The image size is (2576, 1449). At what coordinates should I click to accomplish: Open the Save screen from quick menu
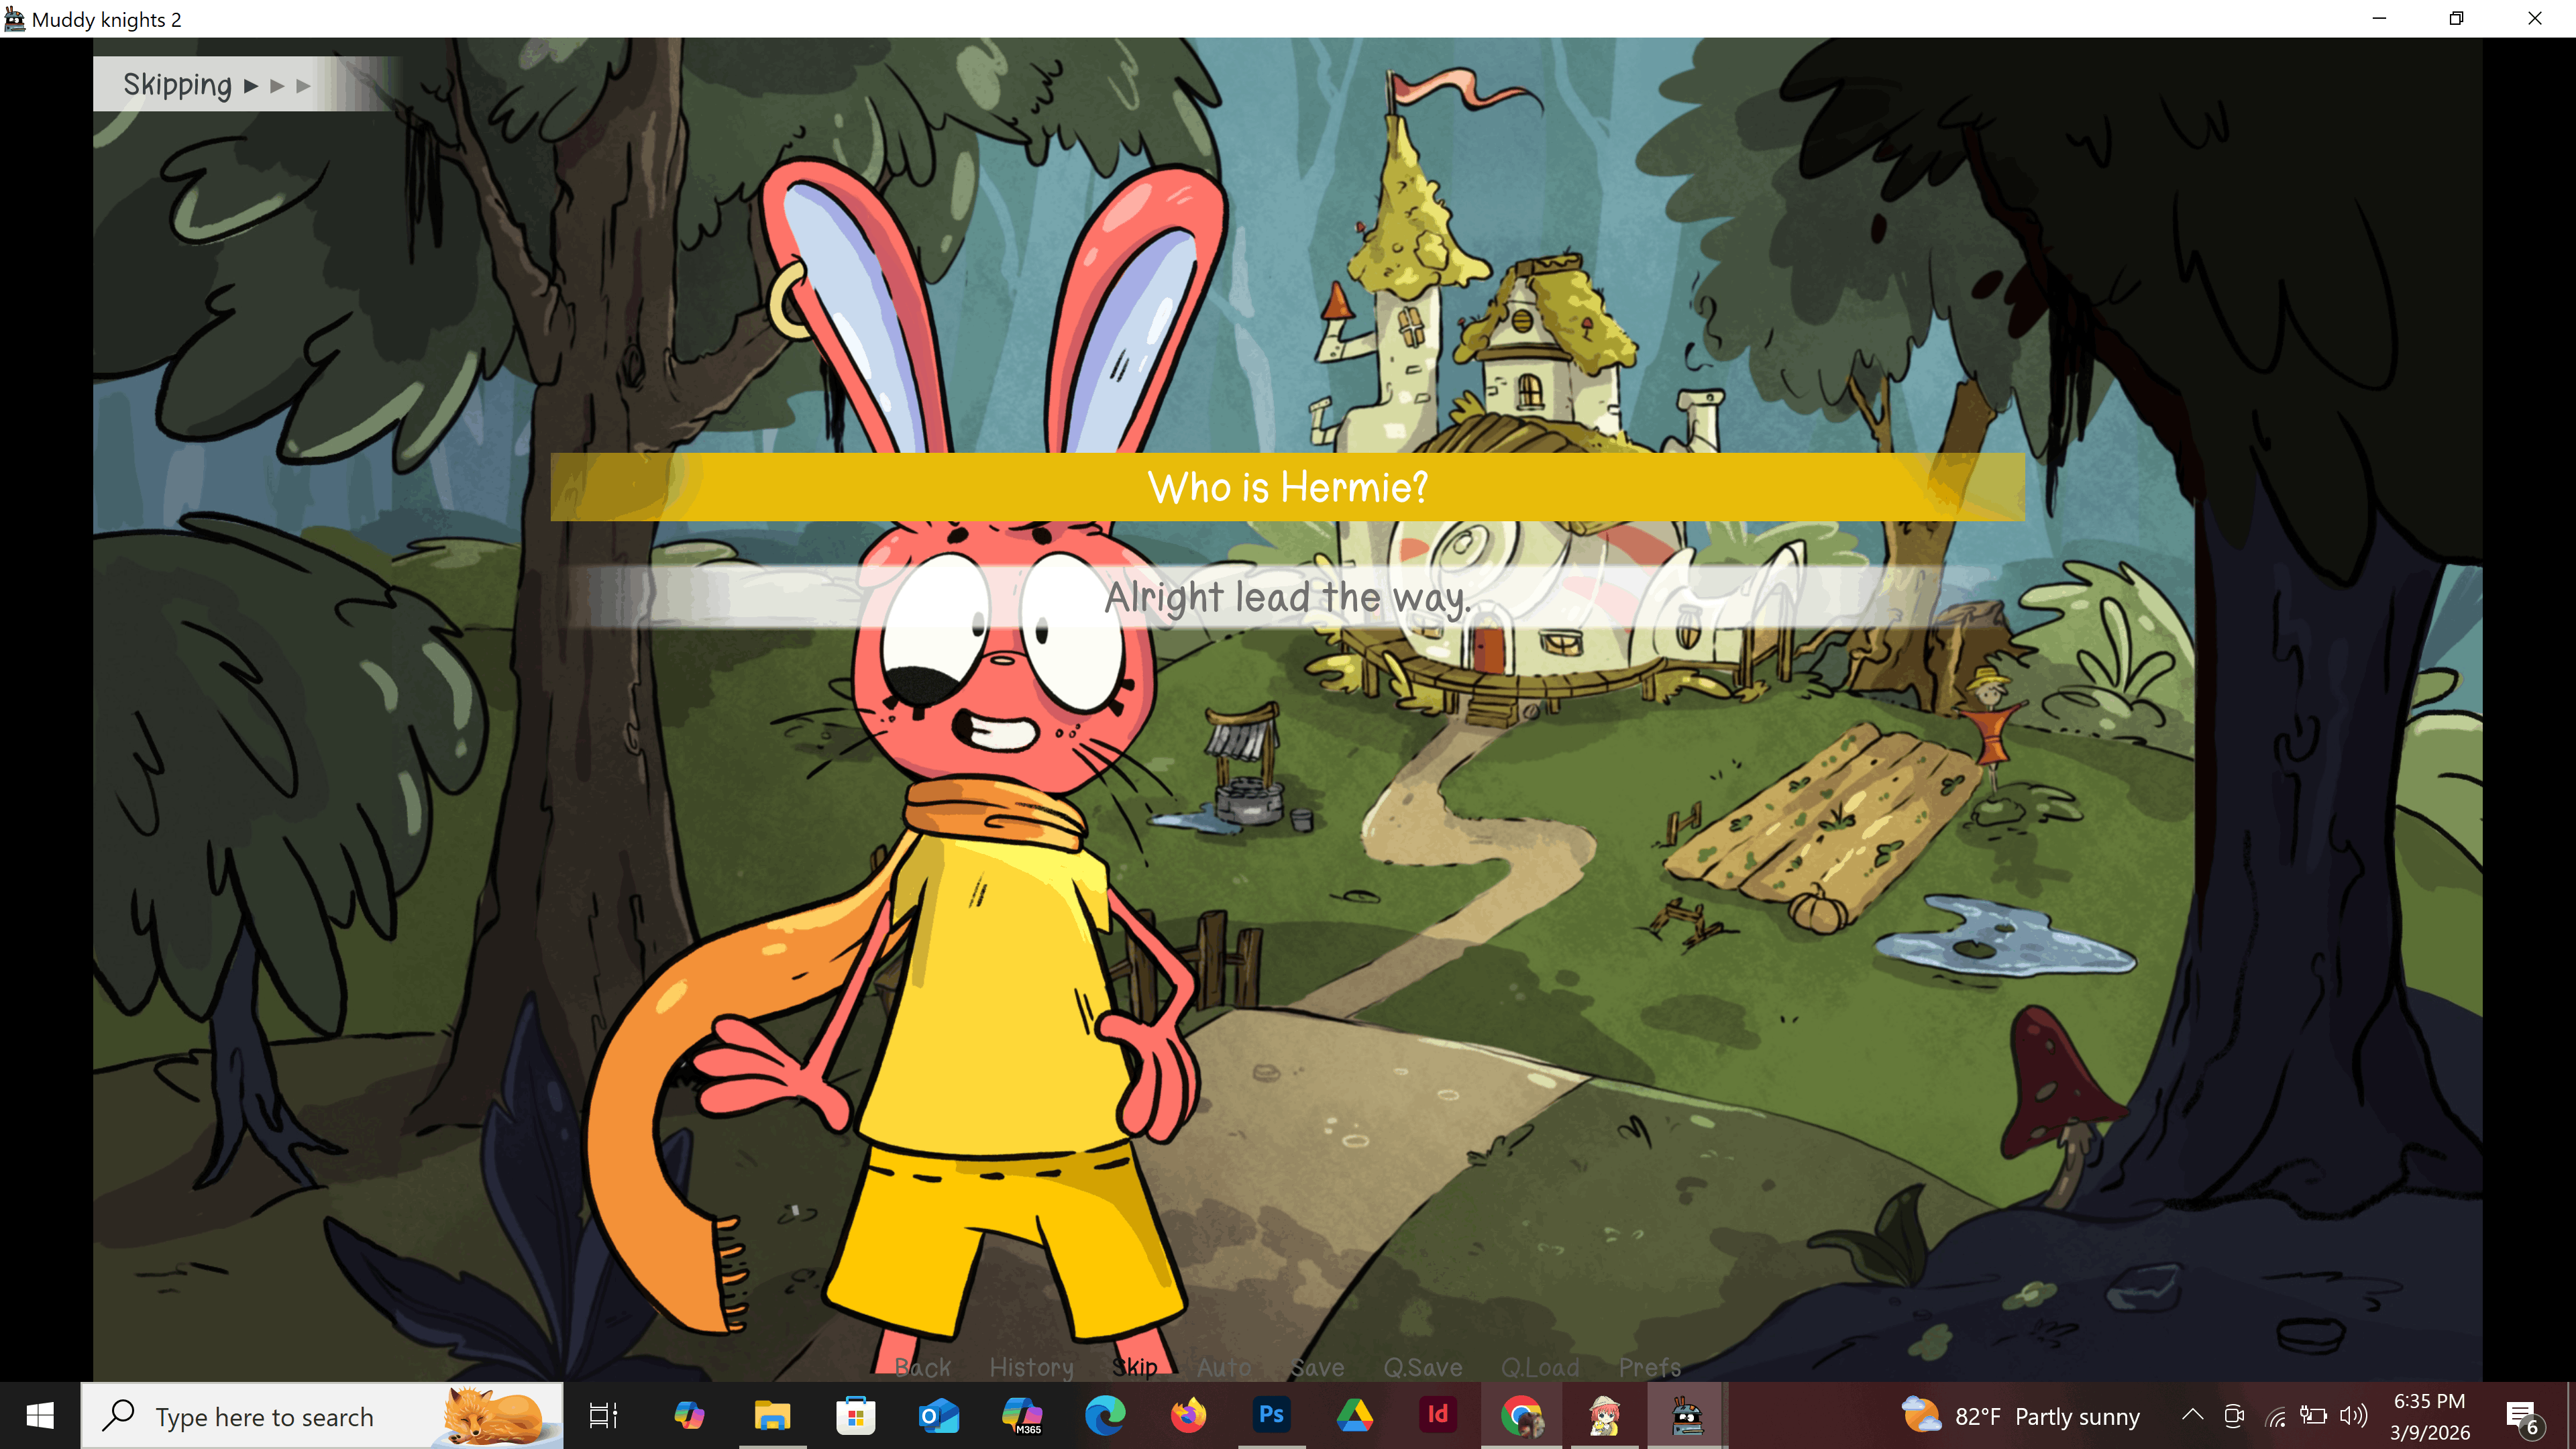tap(1317, 1367)
